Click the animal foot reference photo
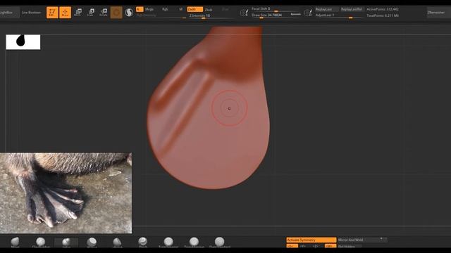 66,193
